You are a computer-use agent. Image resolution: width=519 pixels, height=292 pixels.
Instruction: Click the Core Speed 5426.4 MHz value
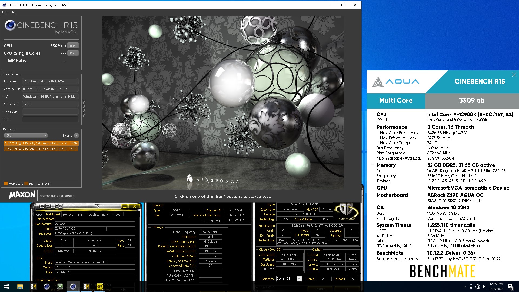(x=290, y=255)
